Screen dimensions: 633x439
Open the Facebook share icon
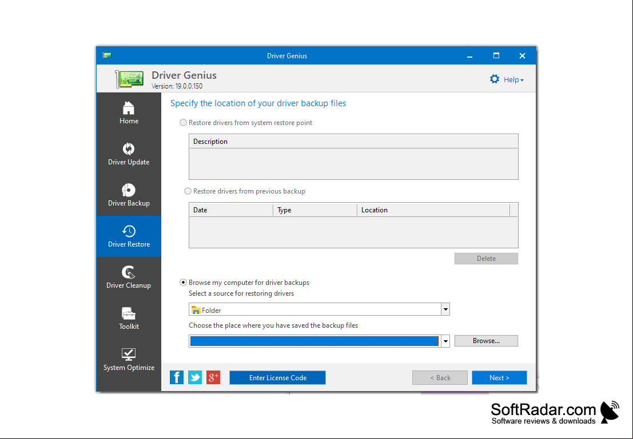pyautogui.click(x=177, y=377)
